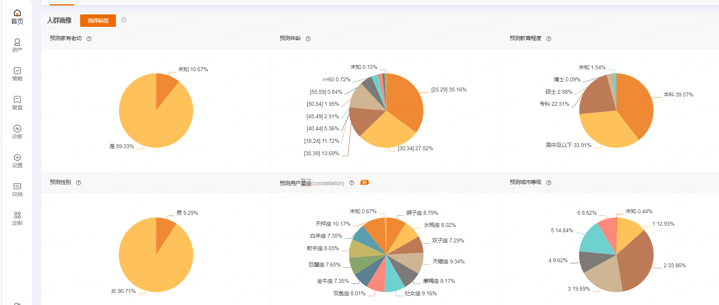Viewport: 719px width, 305px height.
Task: Click the 男 9.29% gender label
Action: click(187, 213)
